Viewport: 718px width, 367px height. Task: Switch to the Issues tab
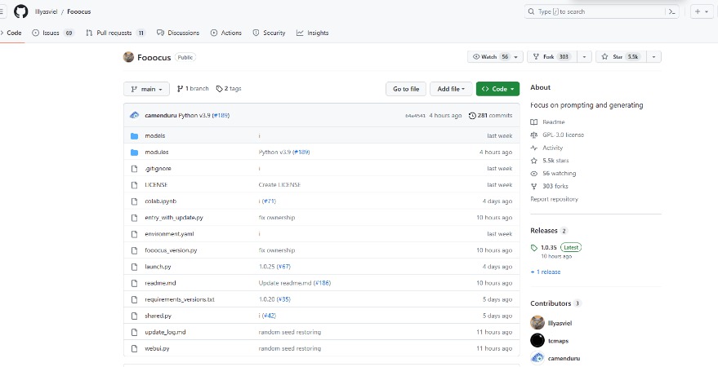(53, 33)
